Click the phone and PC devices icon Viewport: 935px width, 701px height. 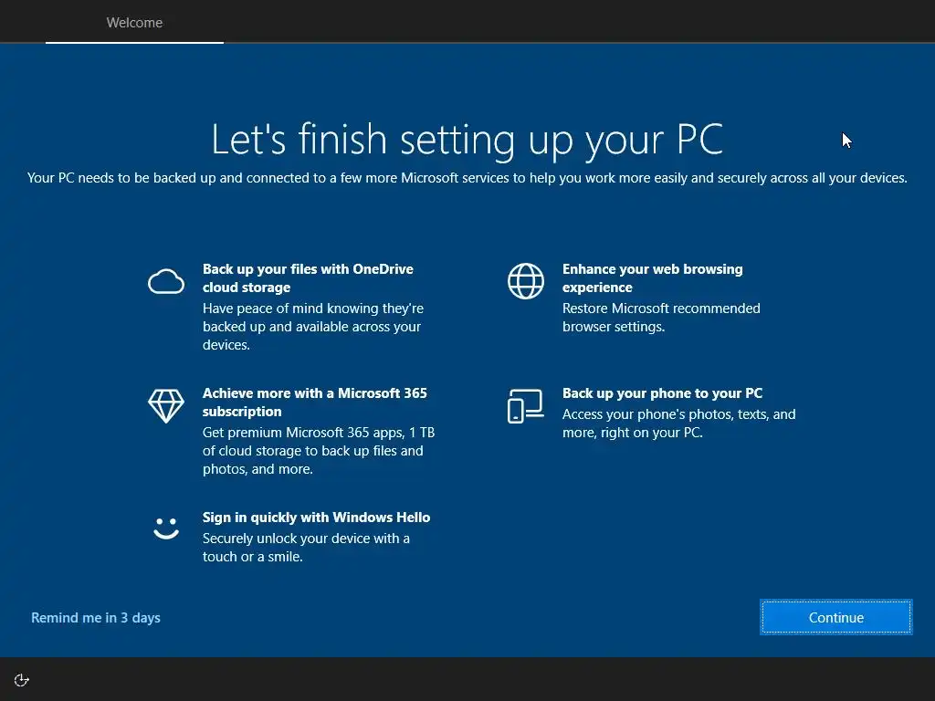click(x=525, y=406)
